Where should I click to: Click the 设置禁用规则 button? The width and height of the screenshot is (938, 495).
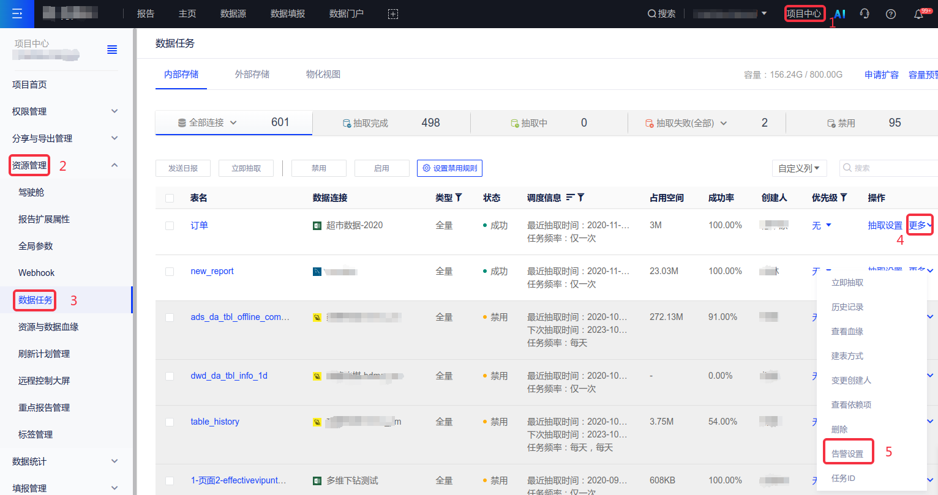point(449,168)
